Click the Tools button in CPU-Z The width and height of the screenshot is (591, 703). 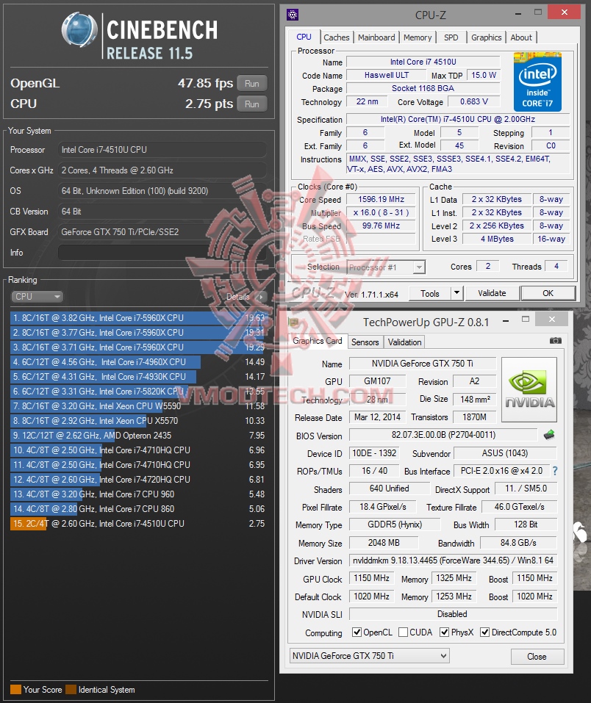[429, 293]
